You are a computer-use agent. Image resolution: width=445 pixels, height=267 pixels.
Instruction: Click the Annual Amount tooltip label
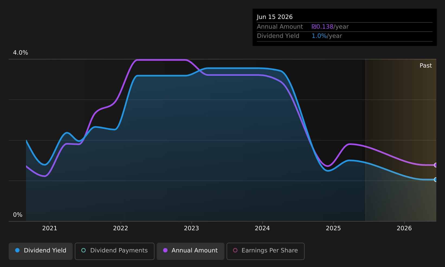[280, 27]
